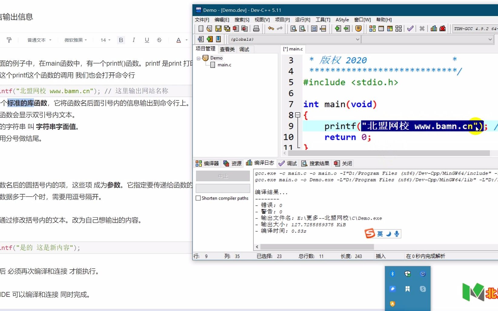
Task: Undo the last edit with the arrow icon
Action: click(271, 28)
